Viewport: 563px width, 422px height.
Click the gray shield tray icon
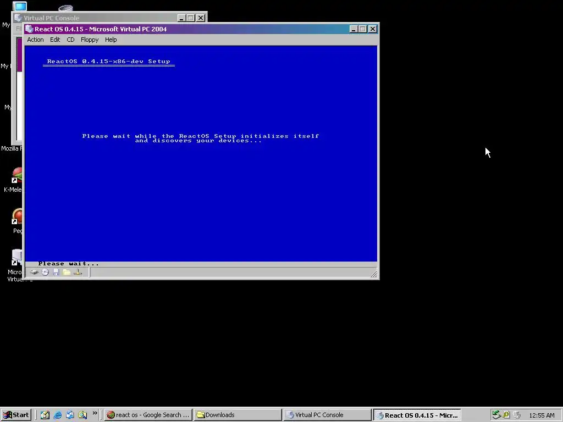tap(517, 415)
